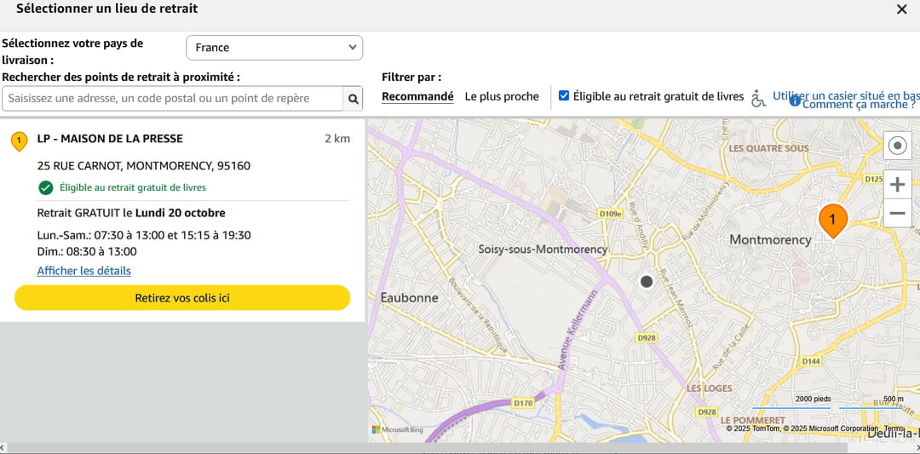
Task: Click the gray current location dot on map
Action: tap(647, 281)
